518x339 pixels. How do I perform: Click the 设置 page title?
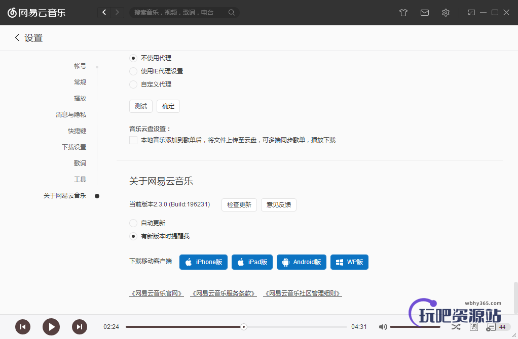(33, 38)
